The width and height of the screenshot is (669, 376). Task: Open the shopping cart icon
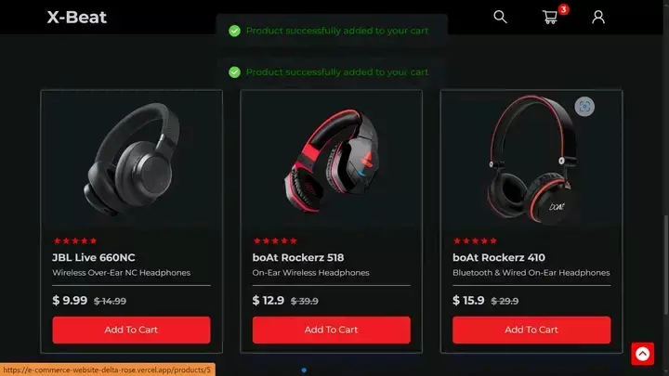click(549, 17)
